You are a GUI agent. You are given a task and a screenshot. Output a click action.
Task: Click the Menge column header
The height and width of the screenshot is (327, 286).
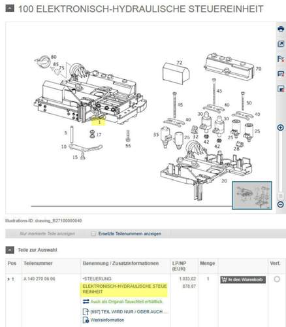click(x=208, y=264)
